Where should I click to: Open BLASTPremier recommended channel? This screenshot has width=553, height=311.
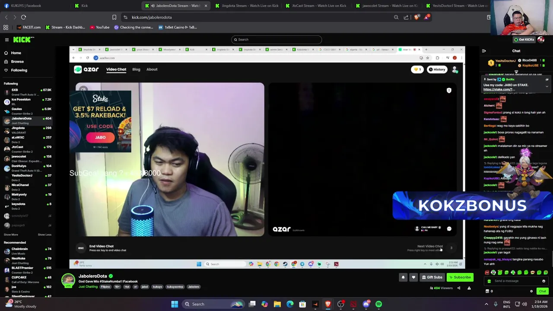tap(27, 270)
